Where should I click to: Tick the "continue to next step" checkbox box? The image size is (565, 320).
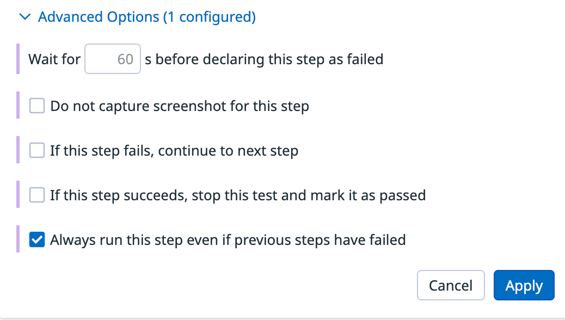pyautogui.click(x=37, y=150)
